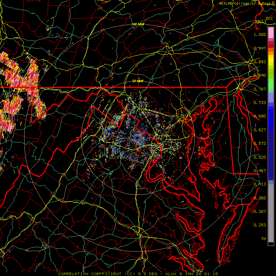The image size is (276, 276).
Task: Click the 0.307 scale value
Action: coord(260,212)
